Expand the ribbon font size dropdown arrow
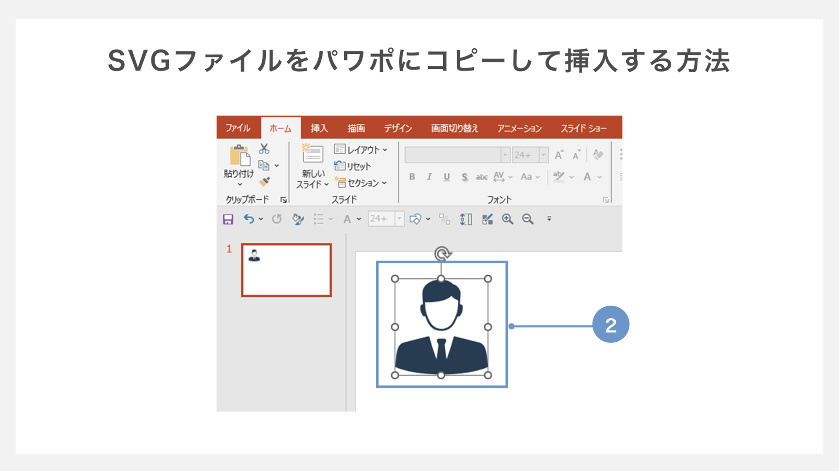Image resolution: width=839 pixels, height=471 pixels. click(x=543, y=155)
